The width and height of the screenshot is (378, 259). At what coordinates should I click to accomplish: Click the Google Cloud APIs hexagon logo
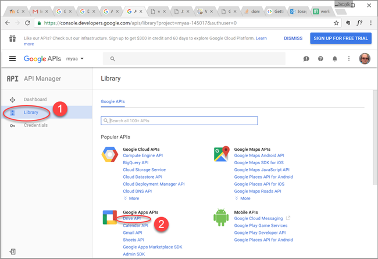[110, 154]
